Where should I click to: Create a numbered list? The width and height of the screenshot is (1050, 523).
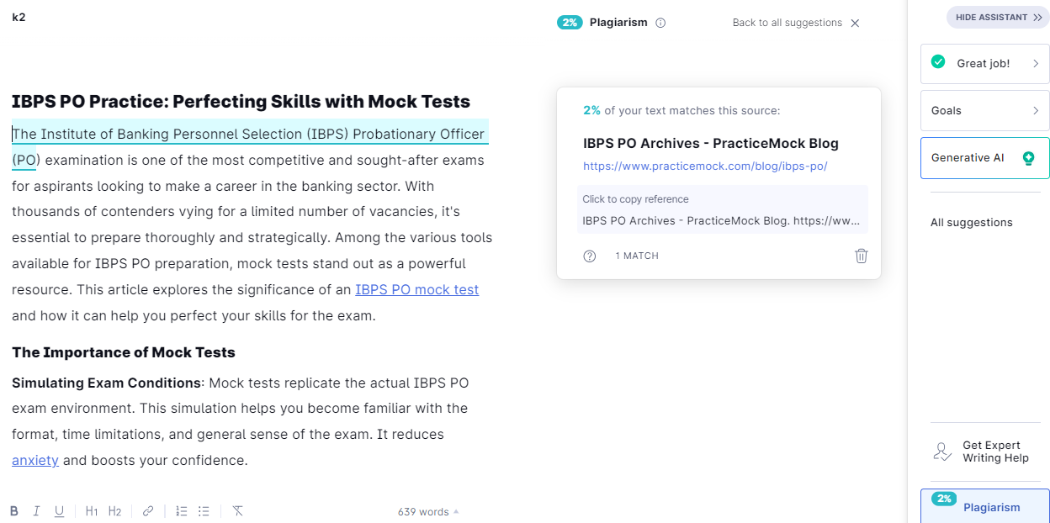[181, 511]
